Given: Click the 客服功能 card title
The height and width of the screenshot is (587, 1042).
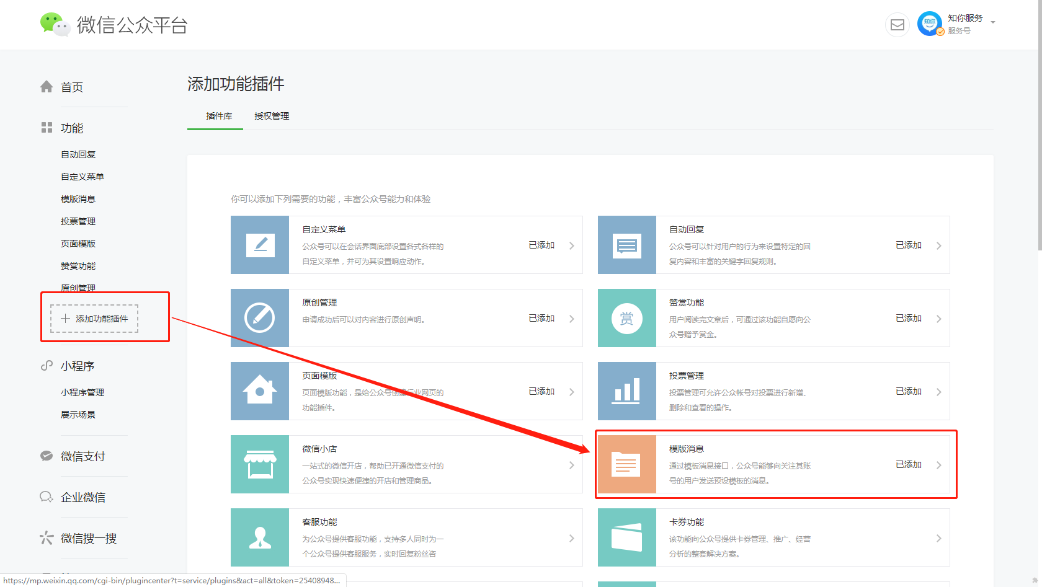Looking at the screenshot, I should pos(319,522).
